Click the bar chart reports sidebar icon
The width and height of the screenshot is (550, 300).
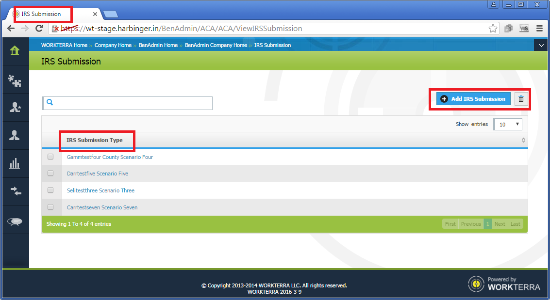tap(15, 163)
